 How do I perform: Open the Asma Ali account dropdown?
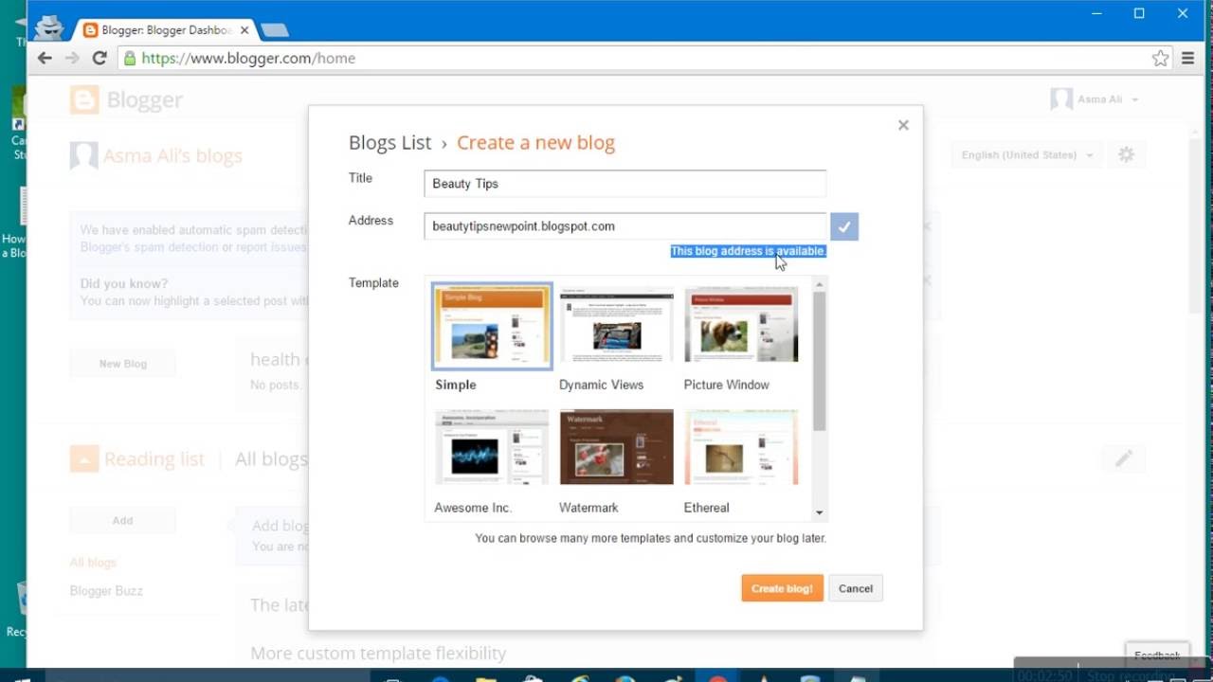[1095, 99]
